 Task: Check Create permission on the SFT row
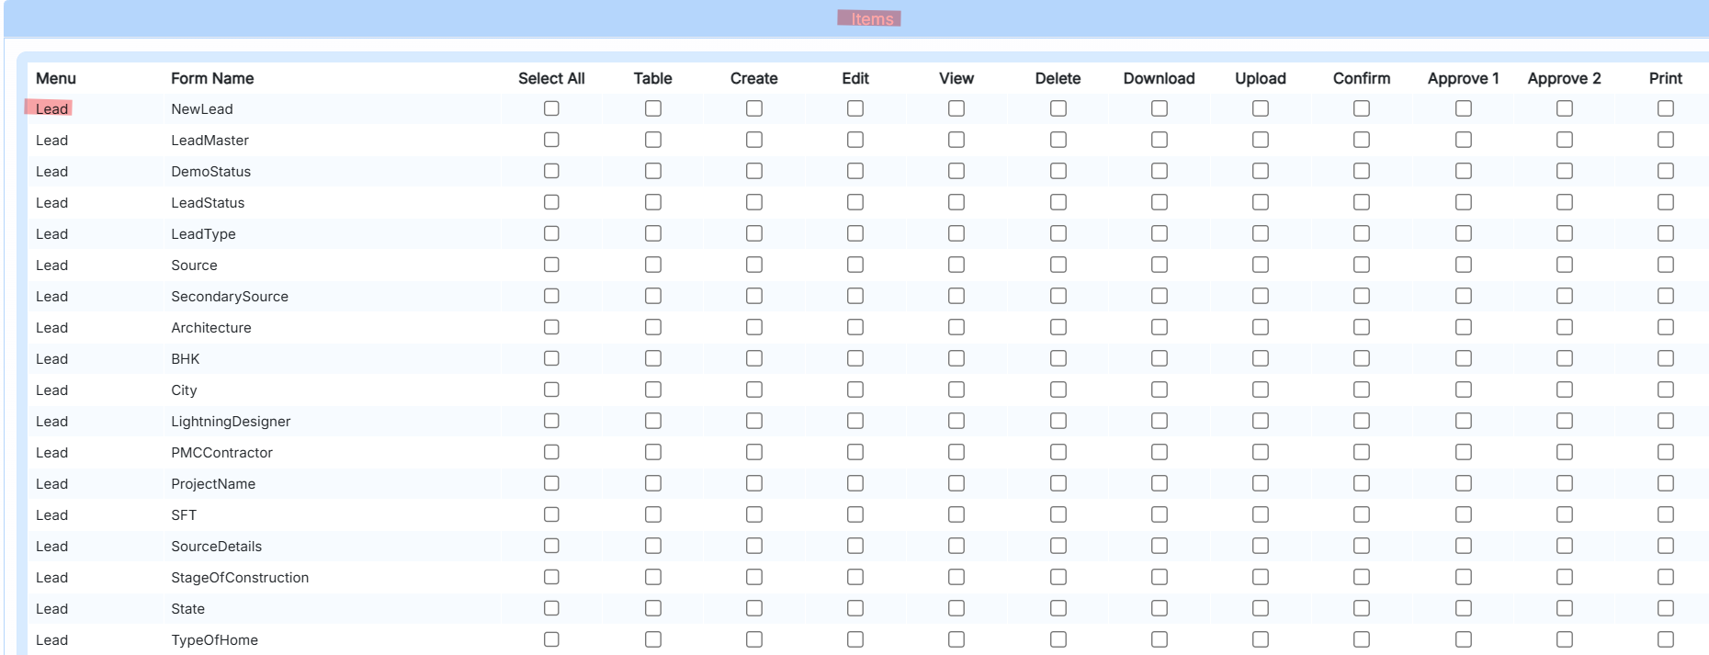coord(753,514)
